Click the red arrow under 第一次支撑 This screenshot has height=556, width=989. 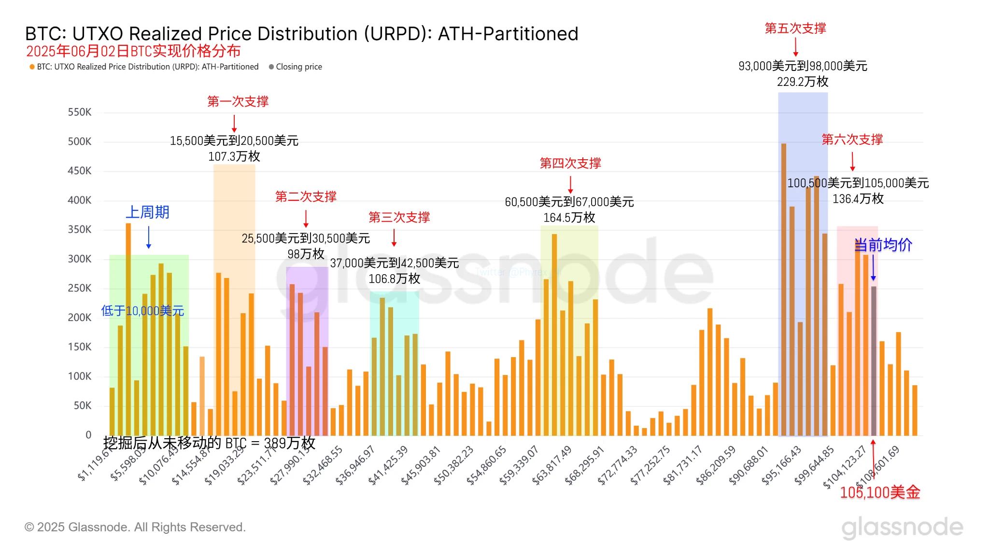pos(234,124)
